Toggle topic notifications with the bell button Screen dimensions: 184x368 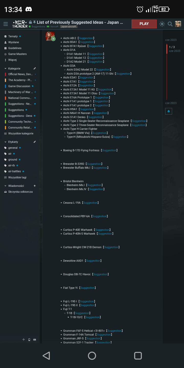pyautogui.click(x=169, y=111)
